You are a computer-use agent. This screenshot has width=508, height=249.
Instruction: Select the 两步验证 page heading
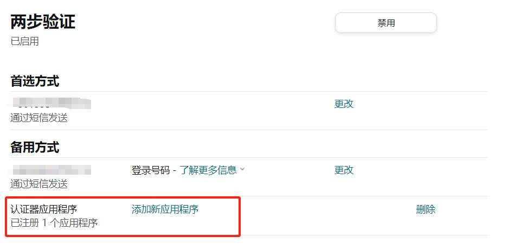[43, 23]
